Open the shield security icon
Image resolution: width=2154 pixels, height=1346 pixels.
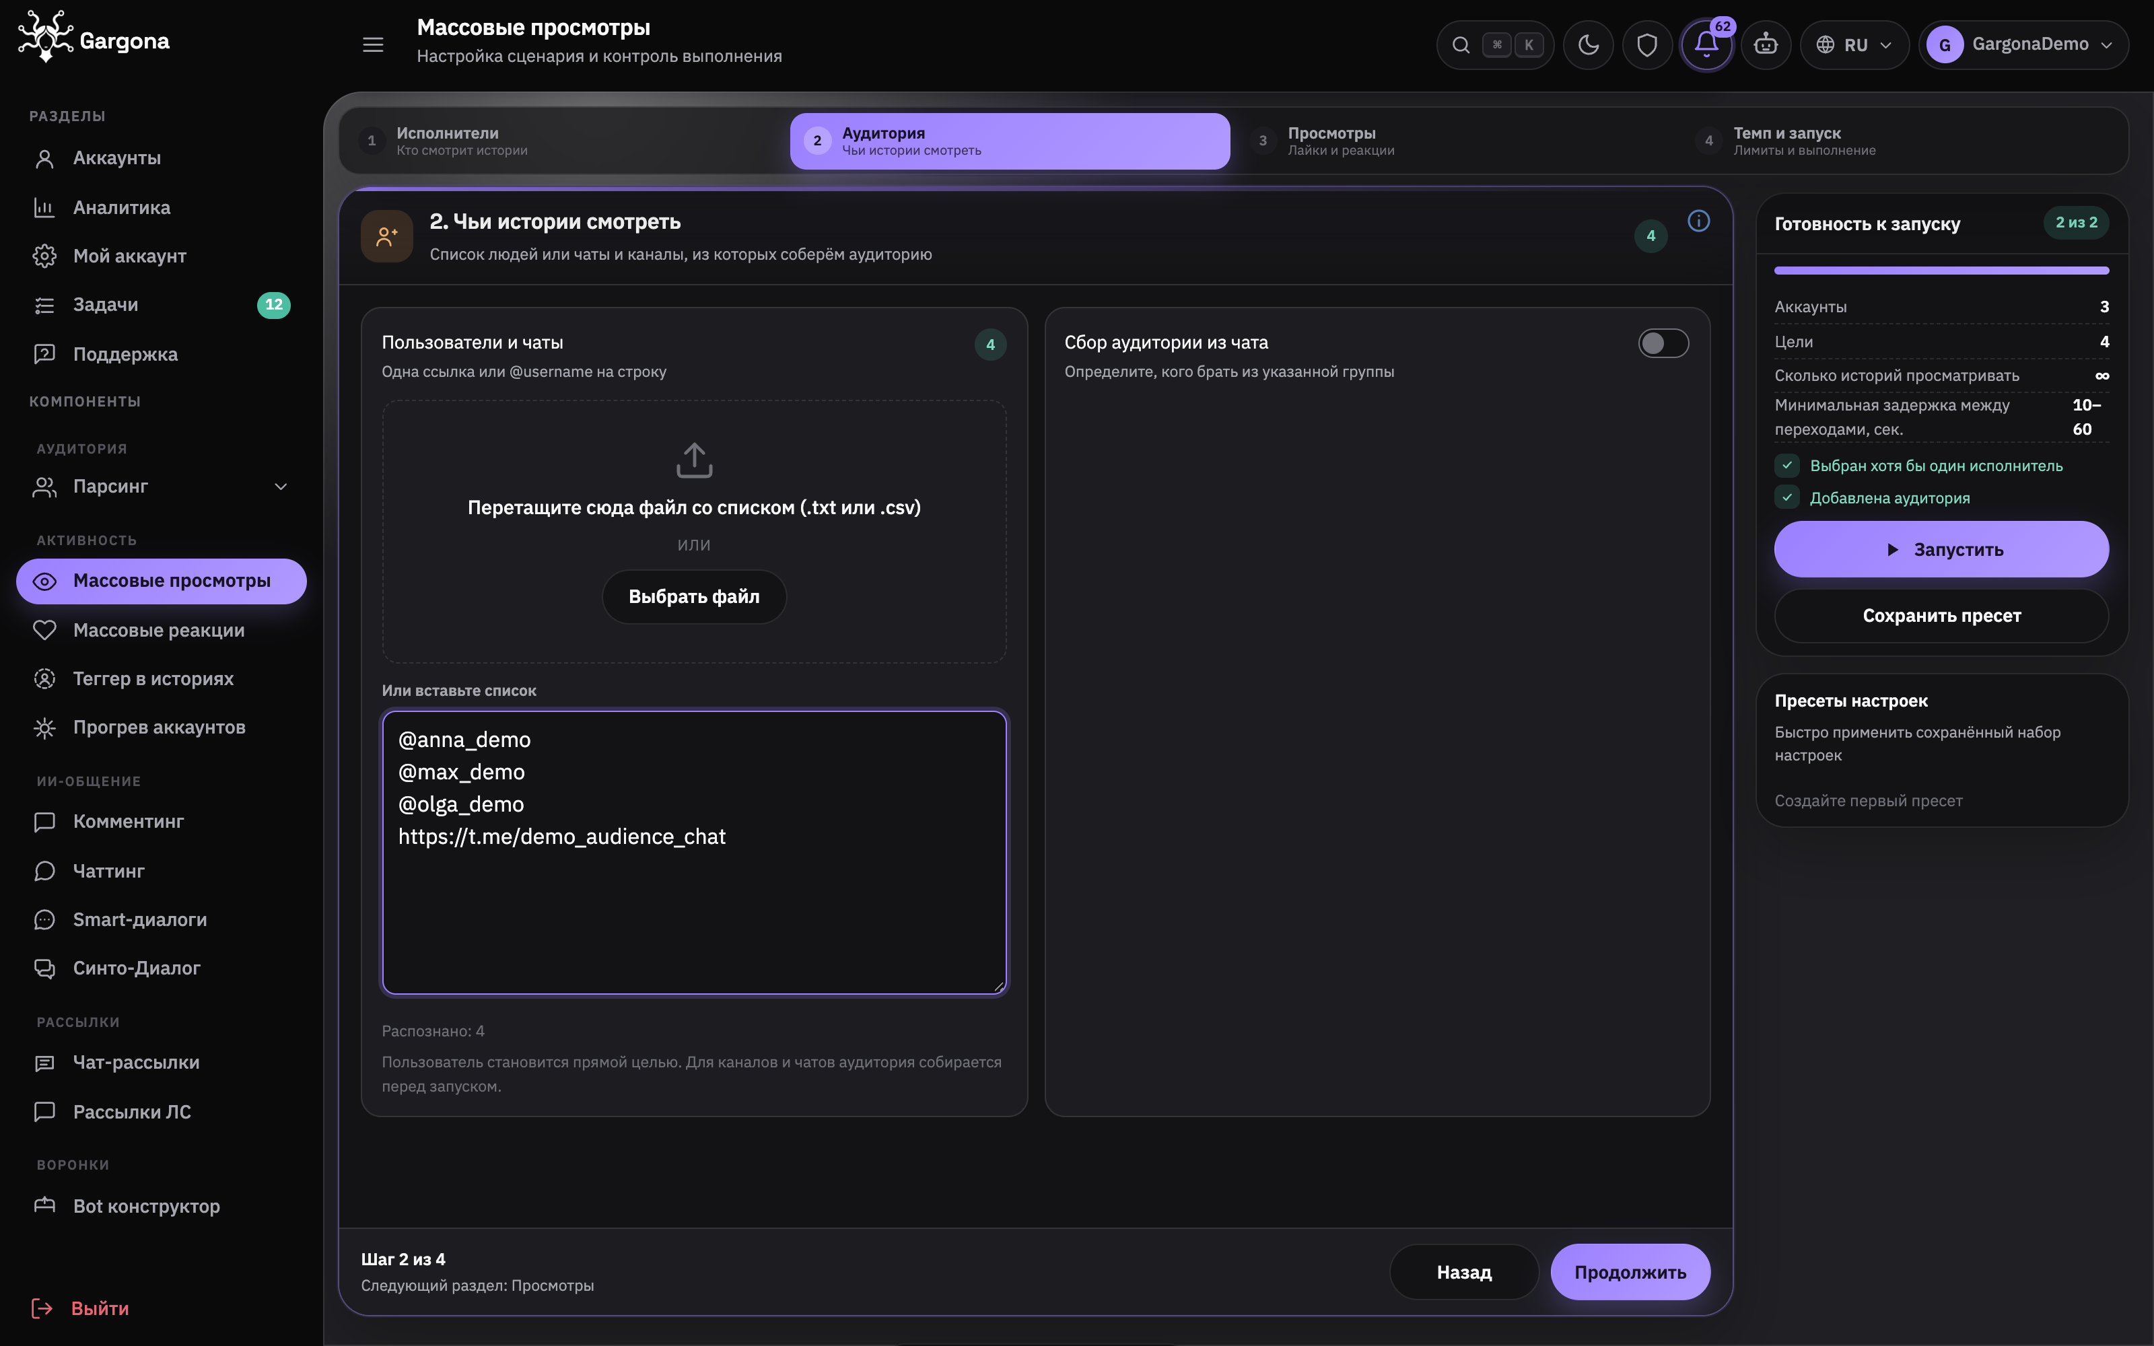[1648, 44]
